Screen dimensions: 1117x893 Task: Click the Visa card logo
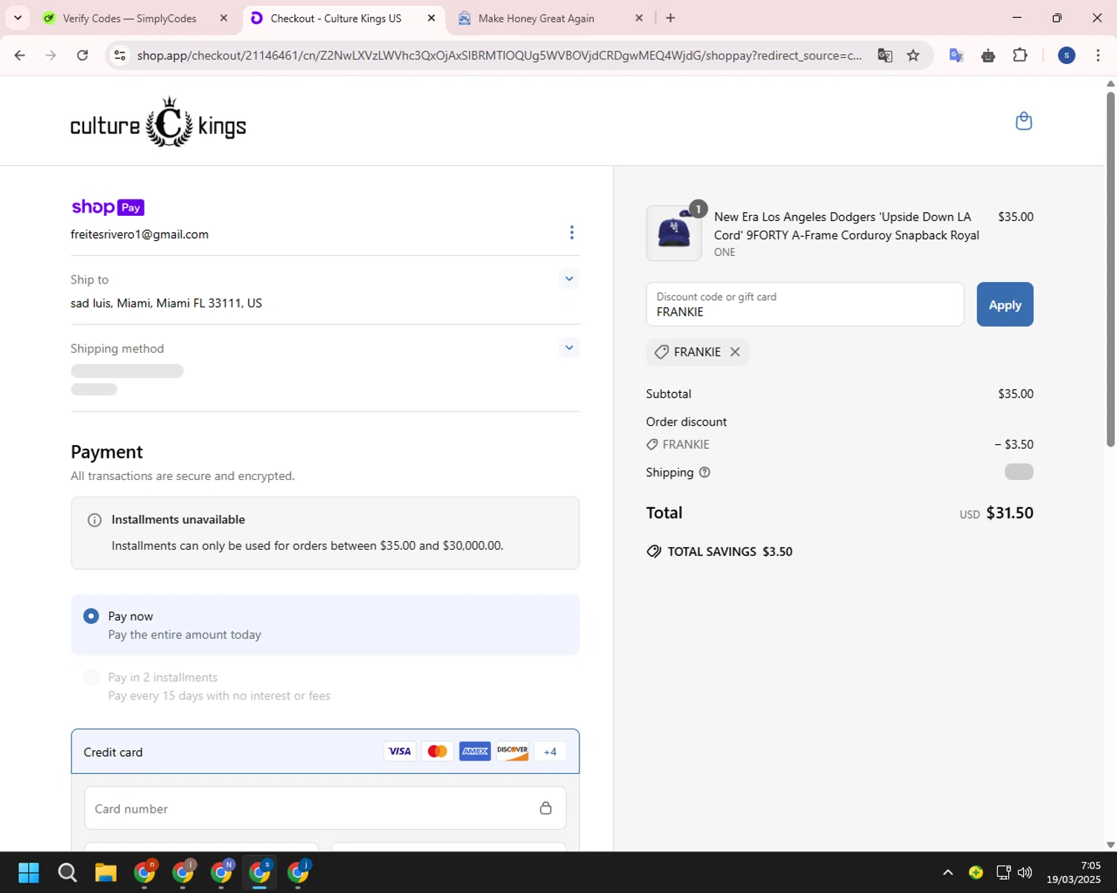coord(400,751)
